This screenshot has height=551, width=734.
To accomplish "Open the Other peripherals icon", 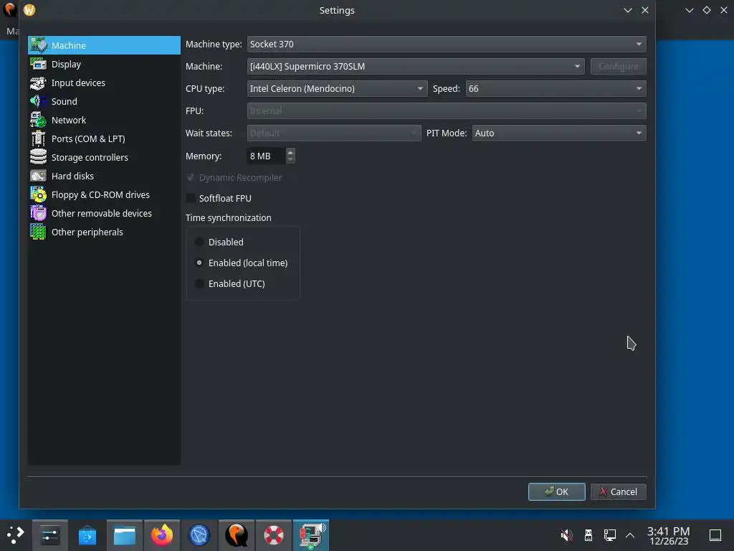I will coord(39,232).
